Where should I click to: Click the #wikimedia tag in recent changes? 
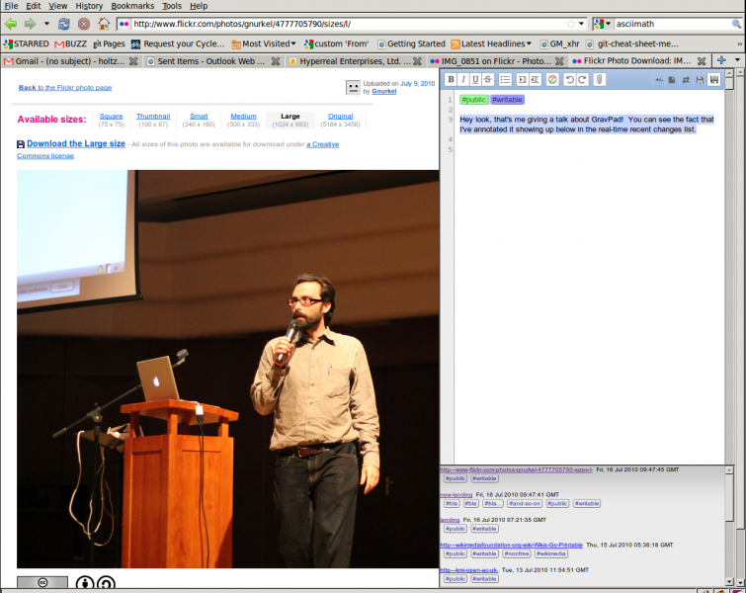click(x=551, y=553)
